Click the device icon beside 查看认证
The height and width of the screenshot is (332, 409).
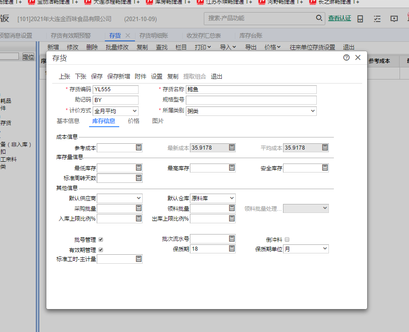tap(360, 19)
